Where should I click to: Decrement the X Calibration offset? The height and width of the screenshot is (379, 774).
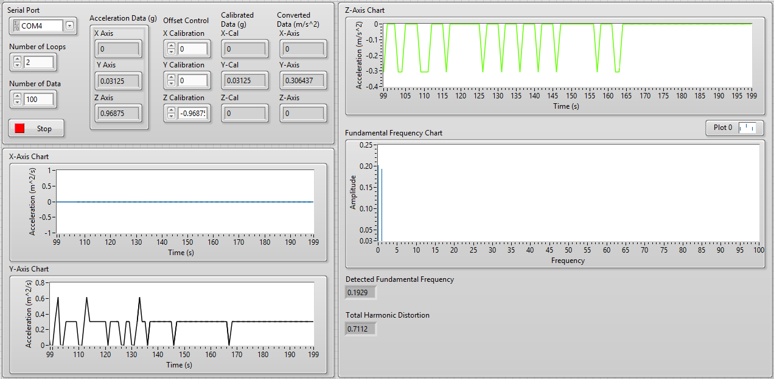[171, 52]
